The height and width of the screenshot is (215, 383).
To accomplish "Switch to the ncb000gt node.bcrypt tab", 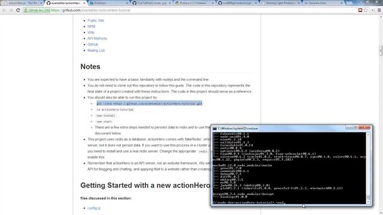I will coord(238,3).
